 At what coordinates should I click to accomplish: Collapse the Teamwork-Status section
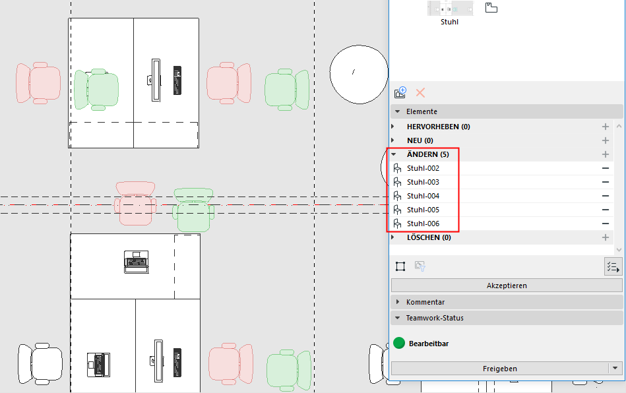click(397, 318)
